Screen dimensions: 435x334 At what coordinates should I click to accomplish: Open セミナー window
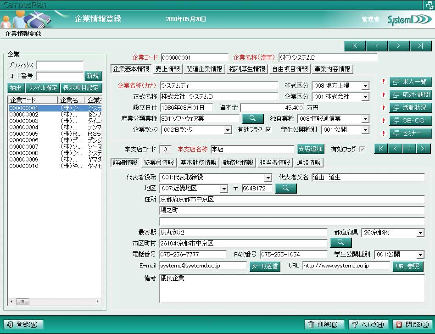(x=410, y=134)
